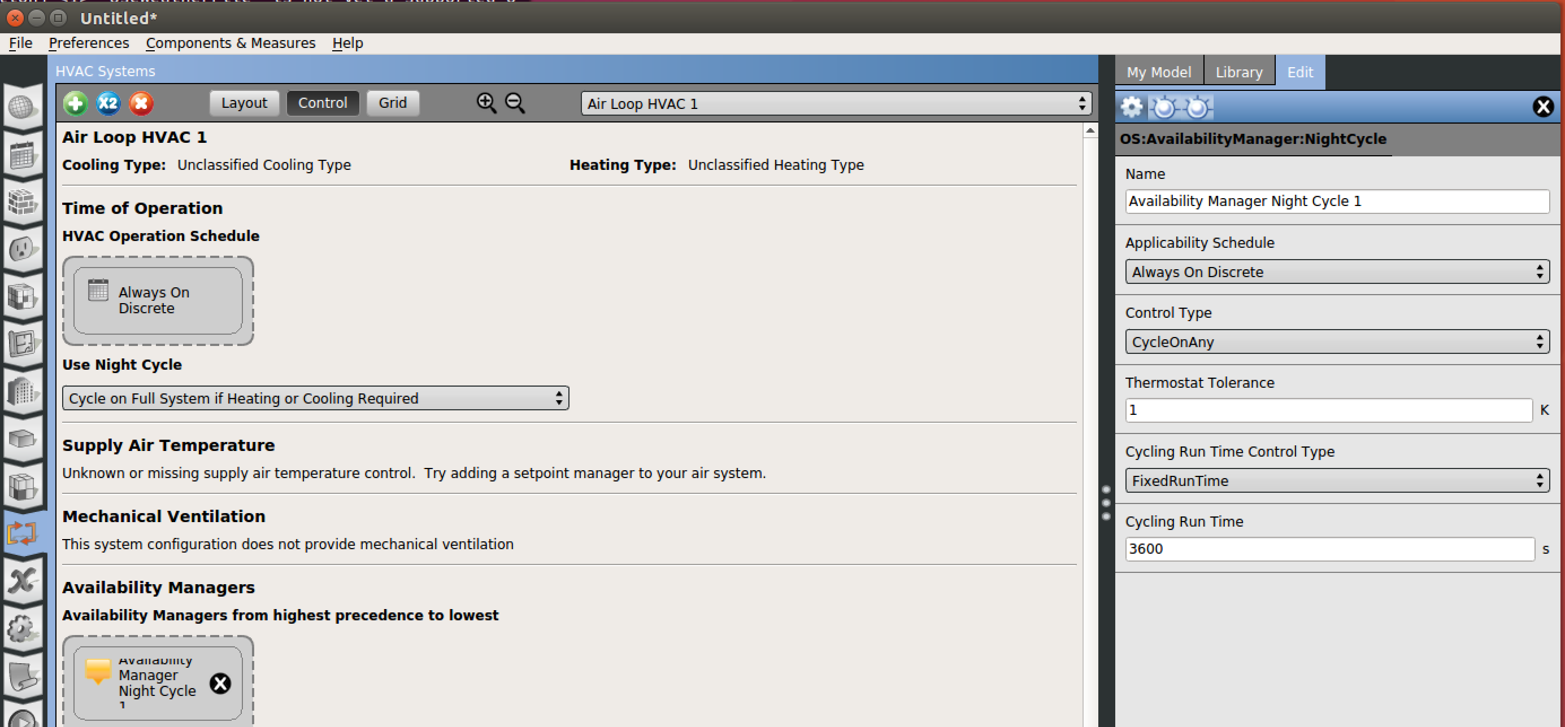Add a new HVAC system with plus icon
The height and width of the screenshot is (727, 1565).
(75, 103)
